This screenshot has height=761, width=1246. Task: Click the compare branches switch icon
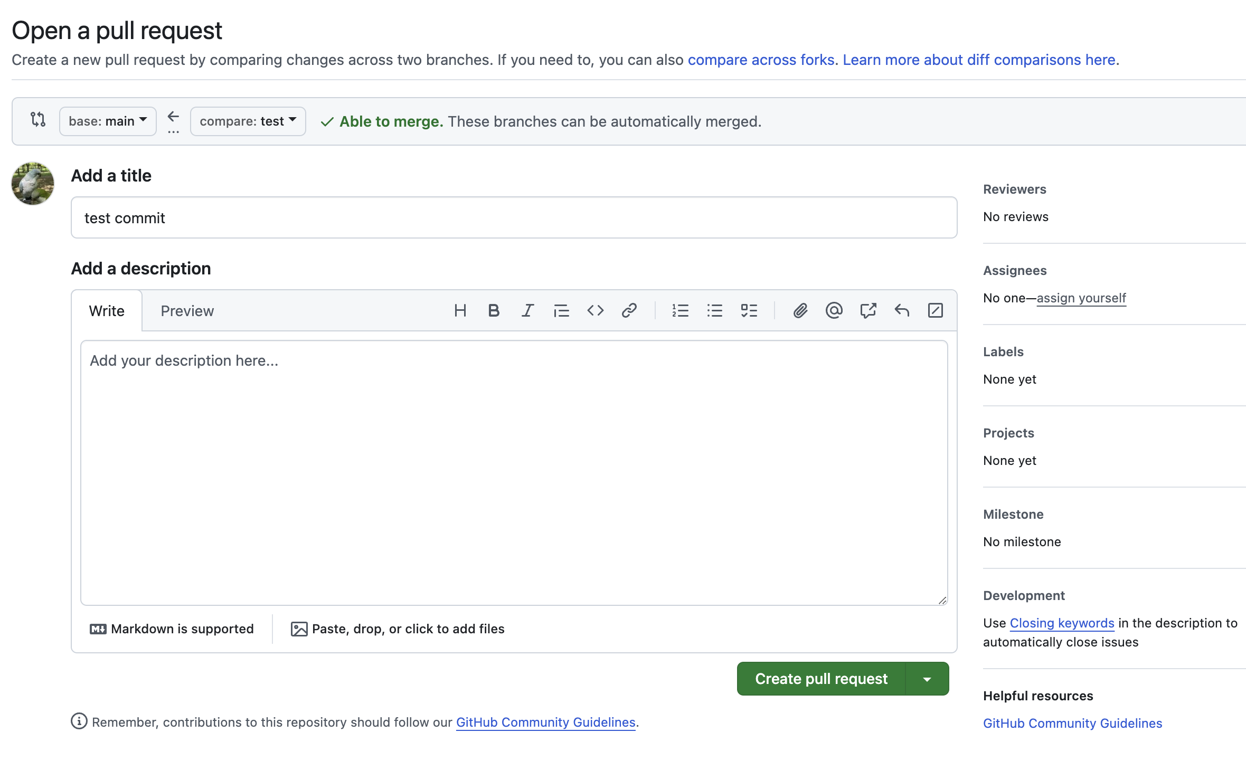coord(38,119)
